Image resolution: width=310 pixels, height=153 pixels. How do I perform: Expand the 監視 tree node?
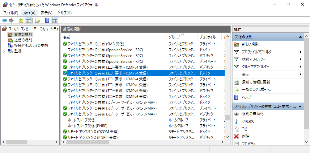click(4, 51)
